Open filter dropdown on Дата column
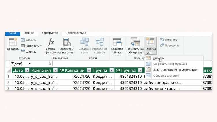This screenshot has height=122, width=217. (x=27, y=70)
